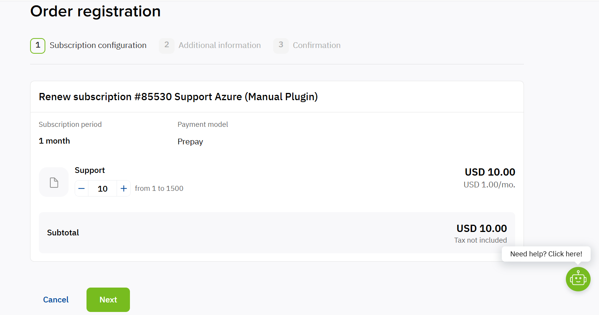Focus the Support quantity input field

coord(103,189)
